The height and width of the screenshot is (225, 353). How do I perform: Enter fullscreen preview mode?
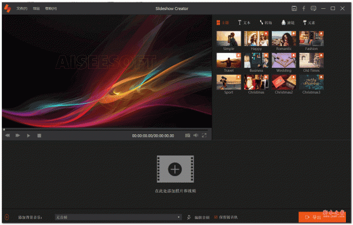click(204, 135)
